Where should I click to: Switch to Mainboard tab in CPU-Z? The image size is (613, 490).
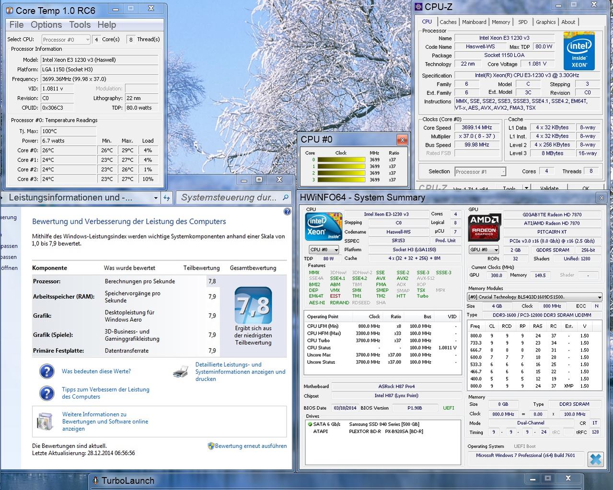(x=474, y=22)
